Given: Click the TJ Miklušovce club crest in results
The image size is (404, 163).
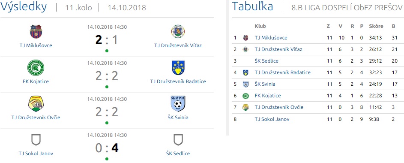Looking at the screenshot, I should pyautogui.click(x=36, y=31).
